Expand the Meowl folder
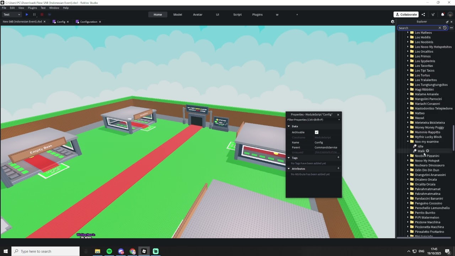The image size is (455, 256). point(408,118)
